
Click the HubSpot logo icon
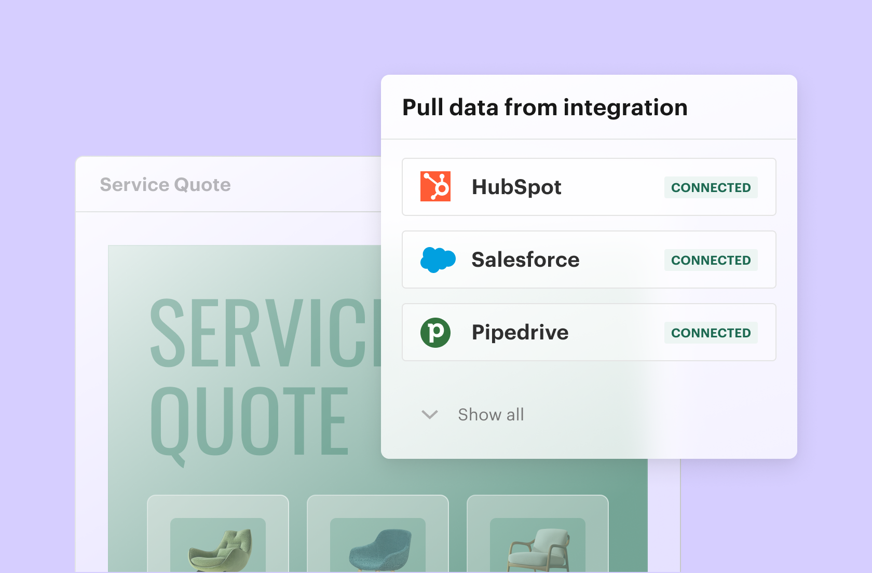pyautogui.click(x=435, y=186)
